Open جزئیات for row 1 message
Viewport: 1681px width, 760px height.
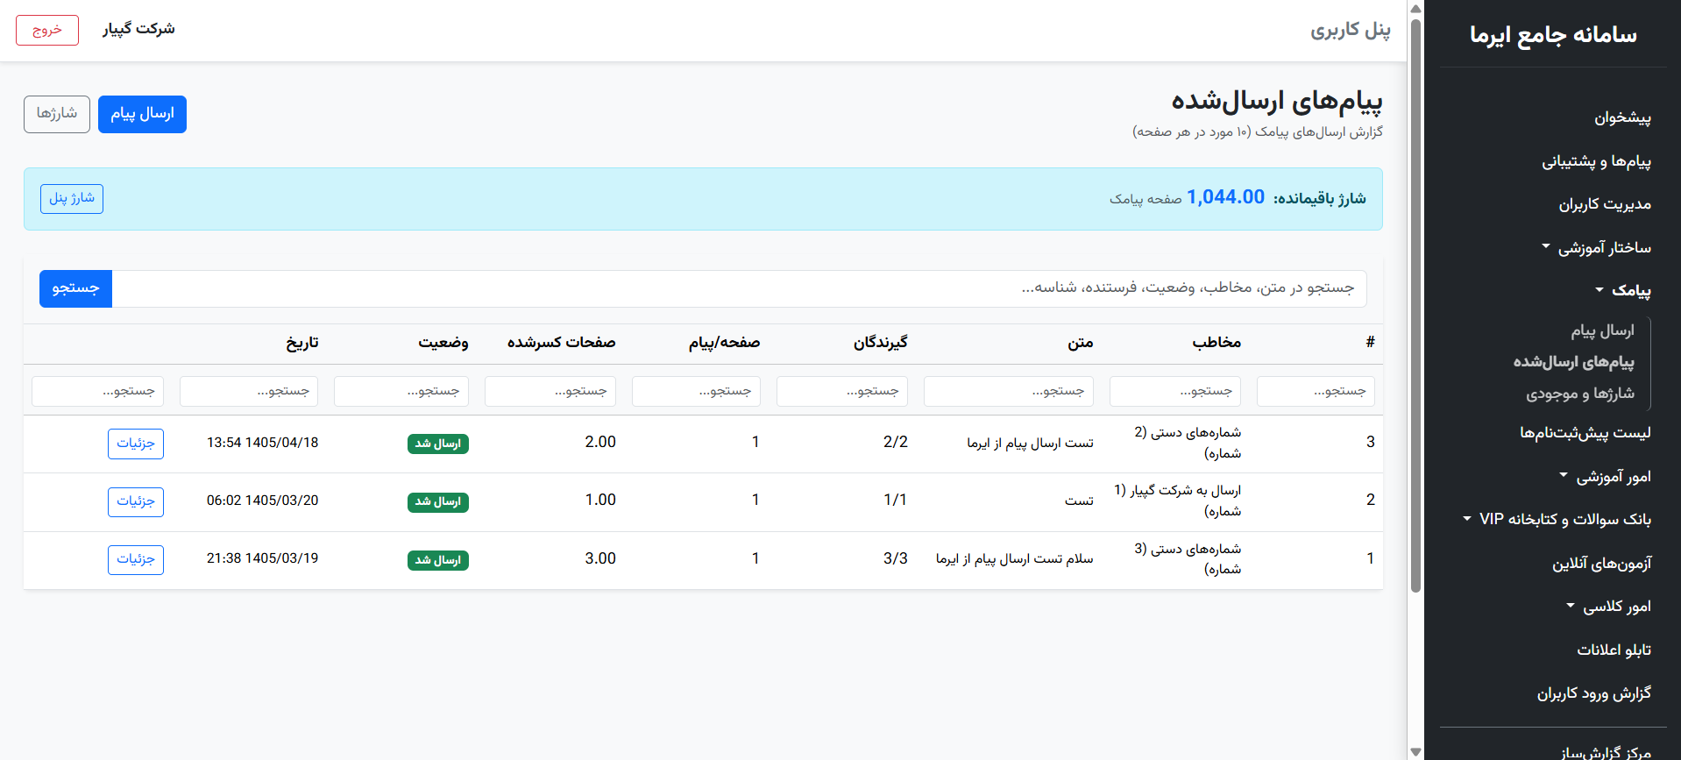click(136, 559)
